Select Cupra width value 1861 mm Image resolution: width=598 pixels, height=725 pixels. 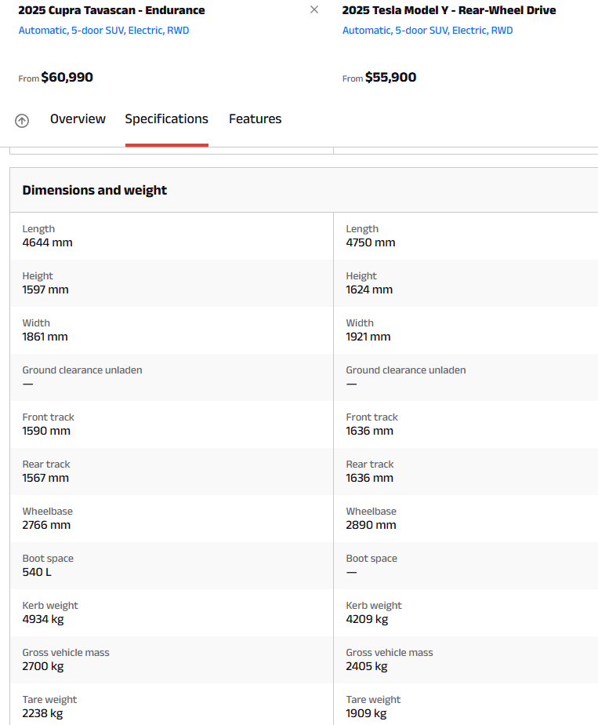[45, 337]
